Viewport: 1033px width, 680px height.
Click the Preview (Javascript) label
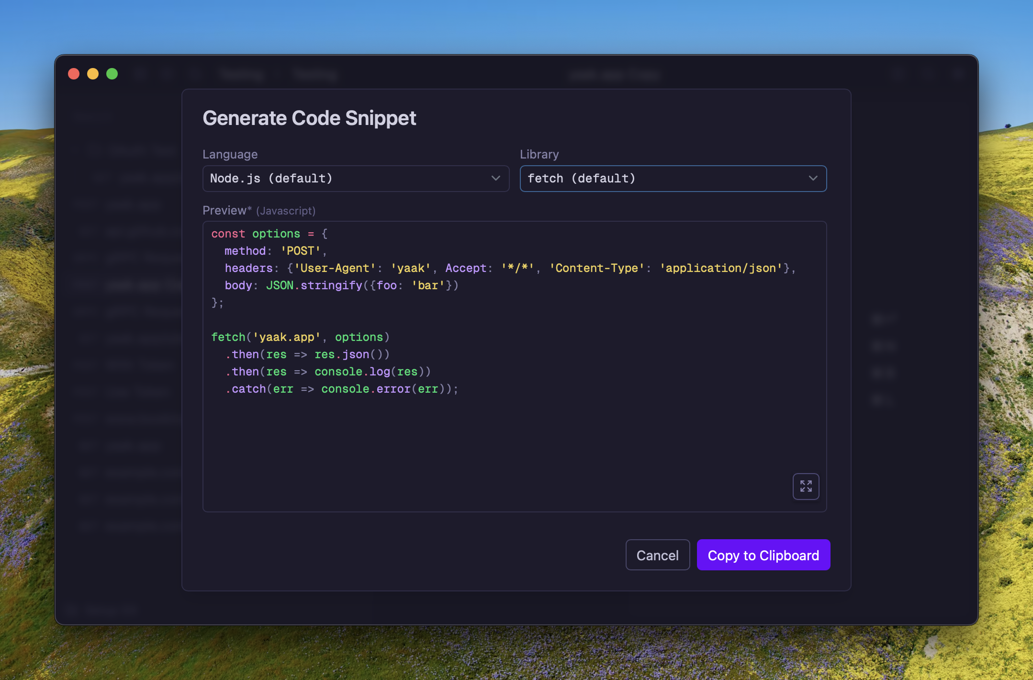pos(258,210)
